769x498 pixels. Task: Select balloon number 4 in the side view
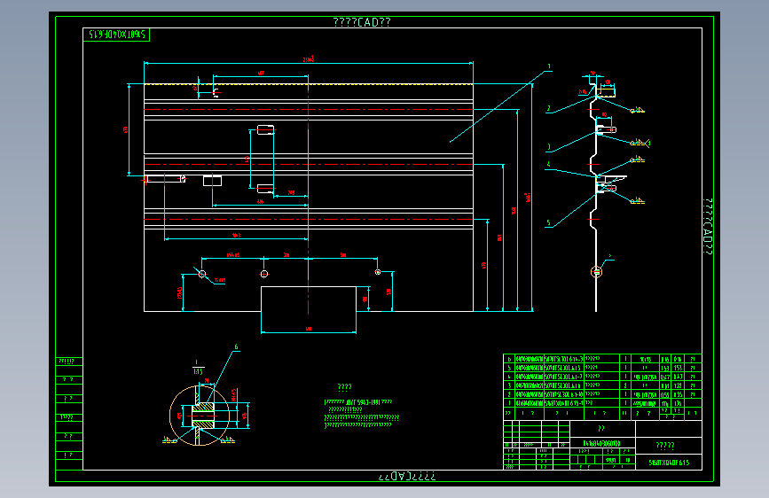click(x=548, y=165)
